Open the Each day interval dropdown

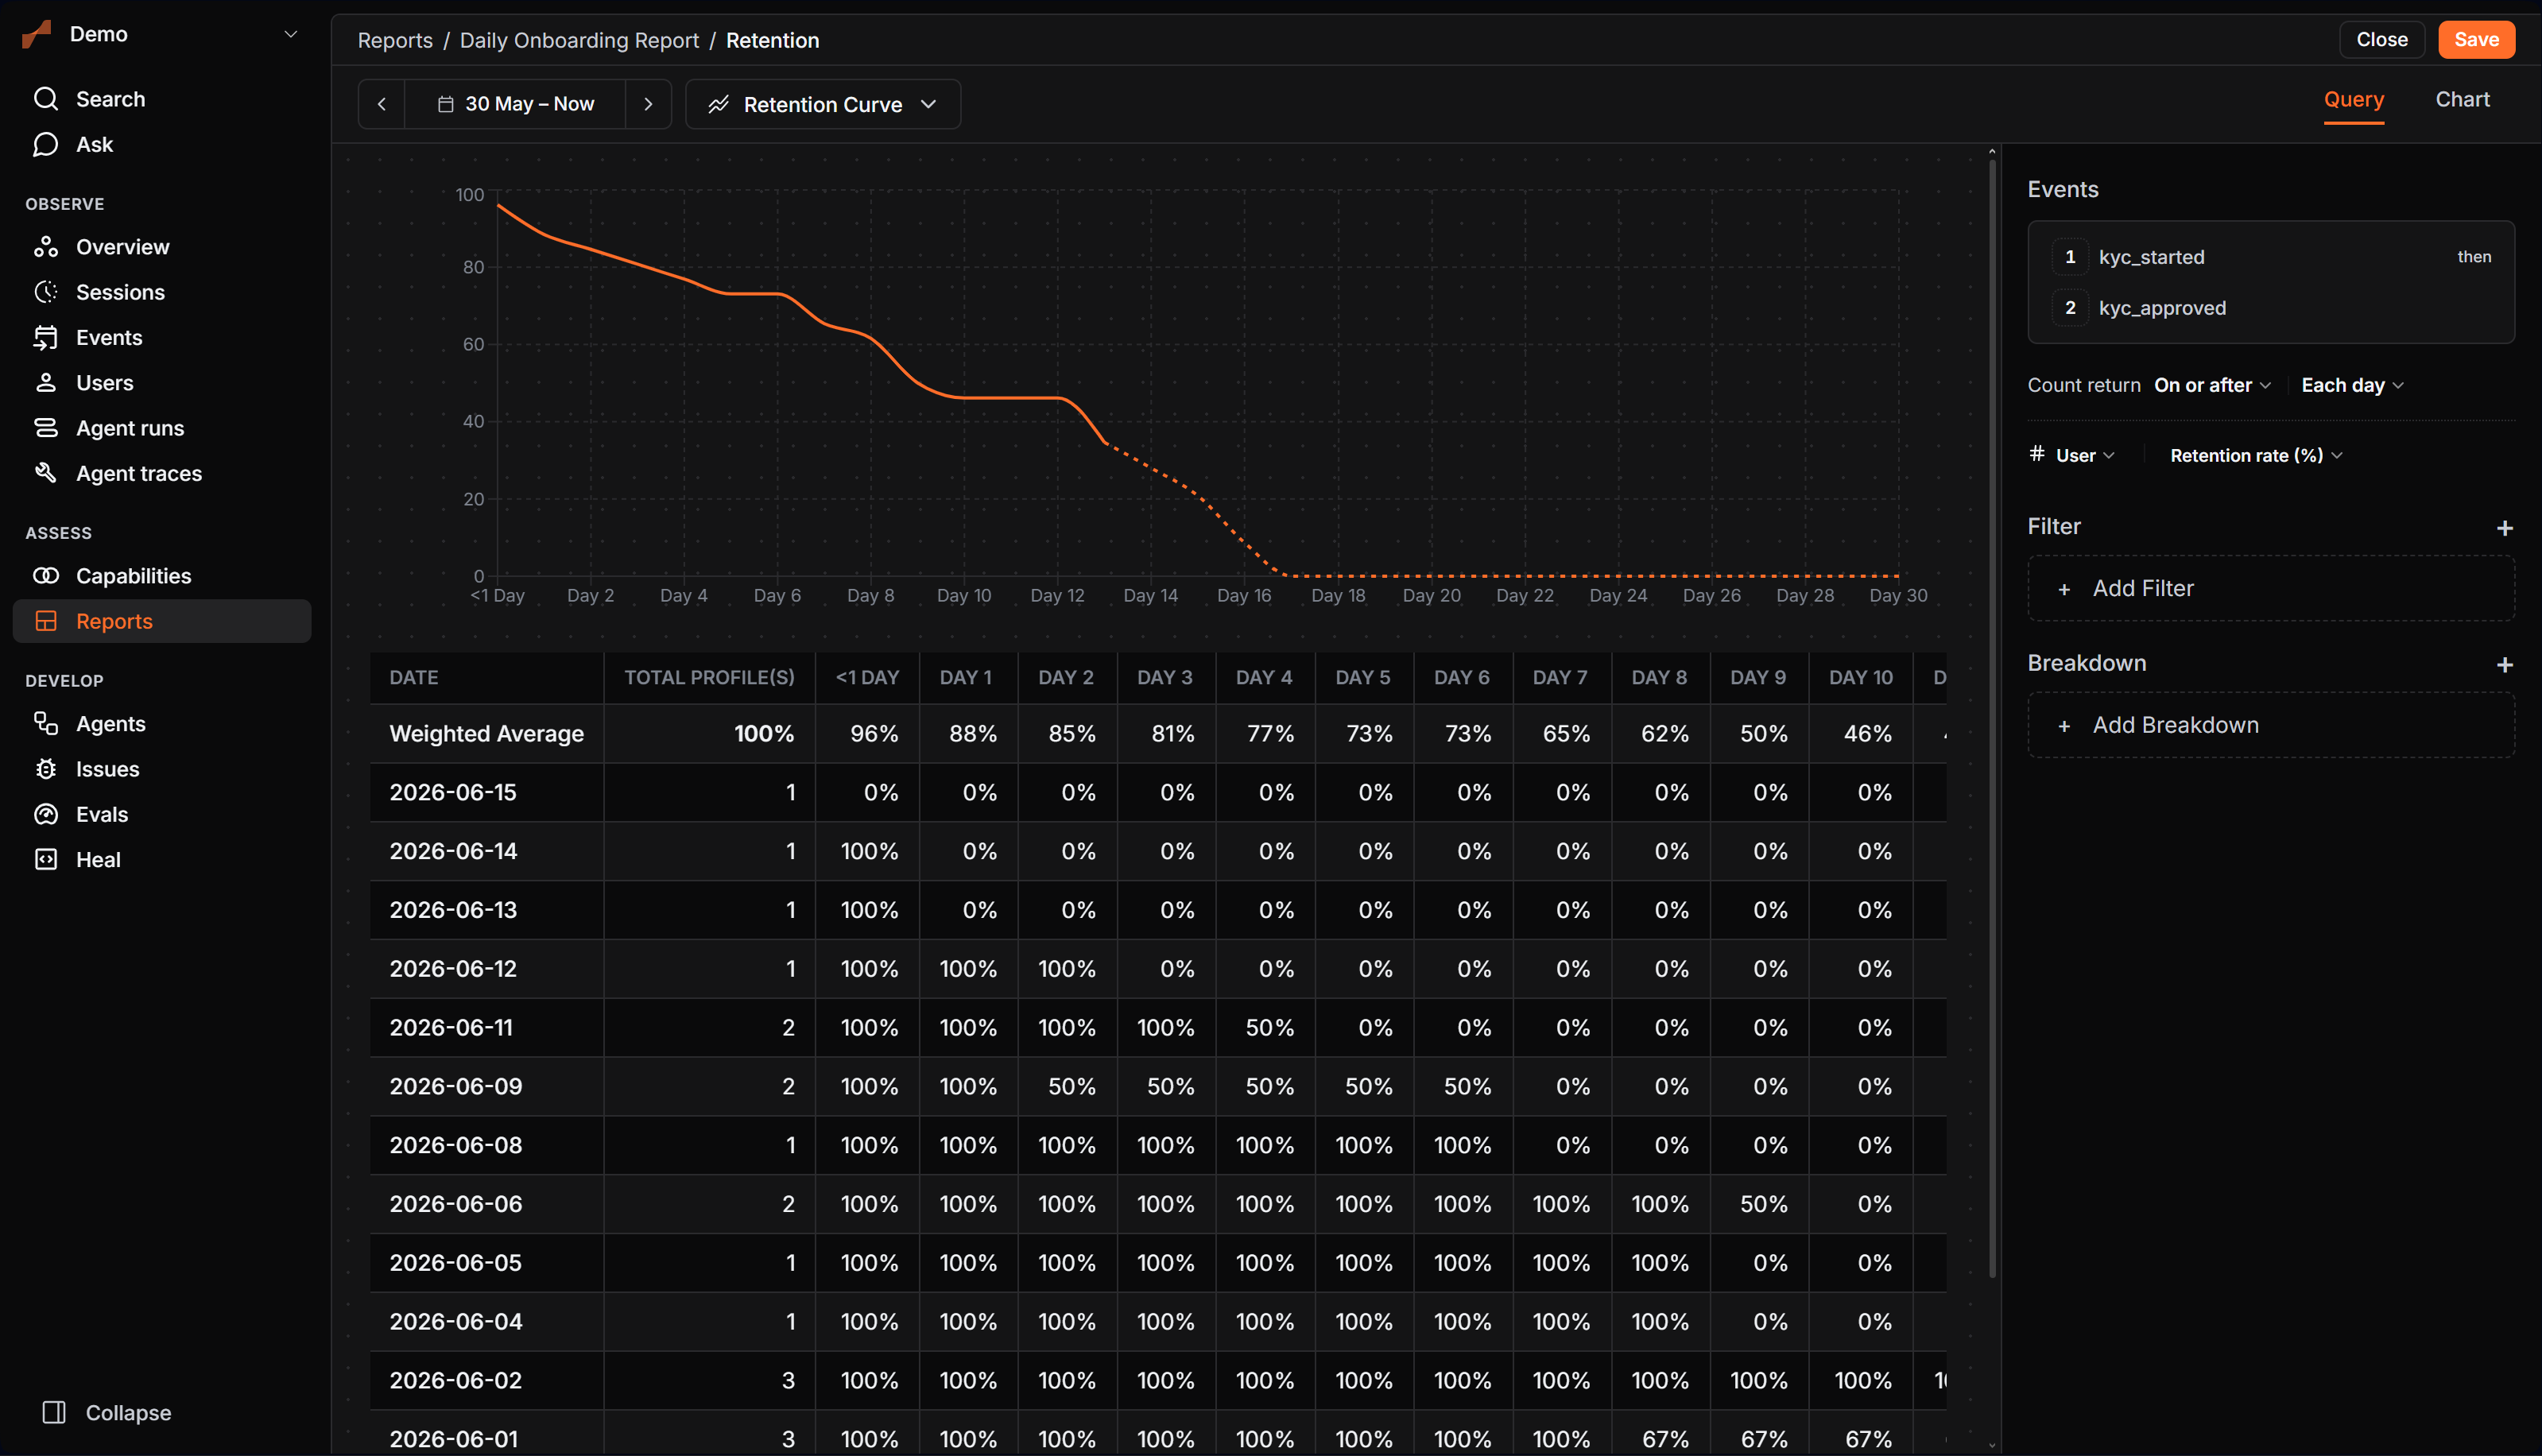[x=2352, y=385]
